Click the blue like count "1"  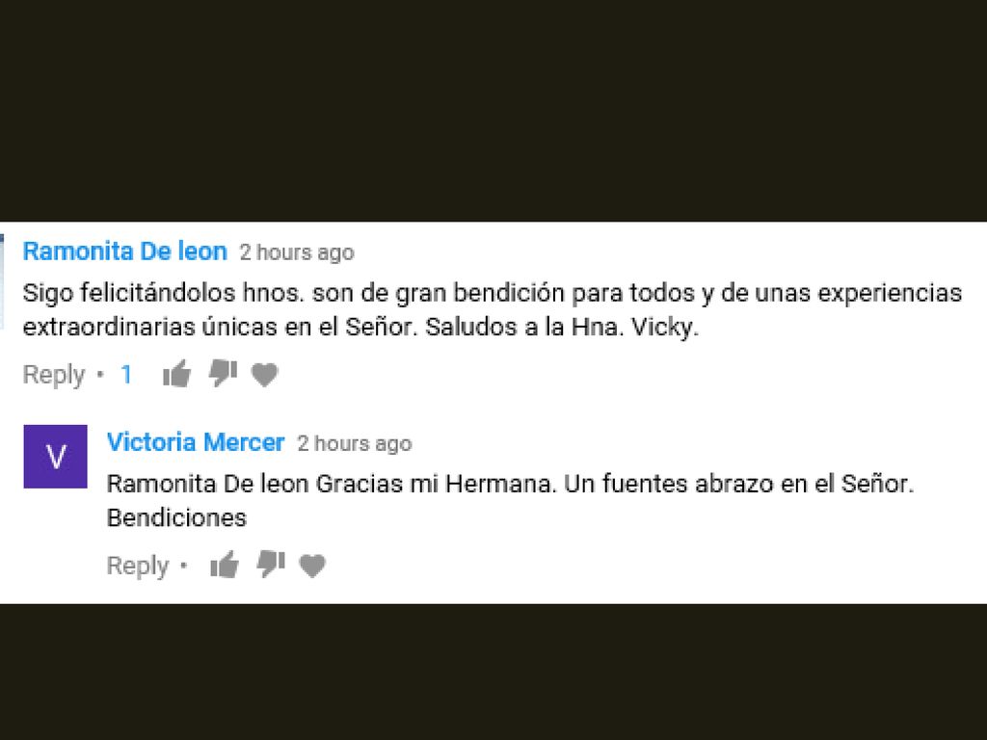pos(126,375)
